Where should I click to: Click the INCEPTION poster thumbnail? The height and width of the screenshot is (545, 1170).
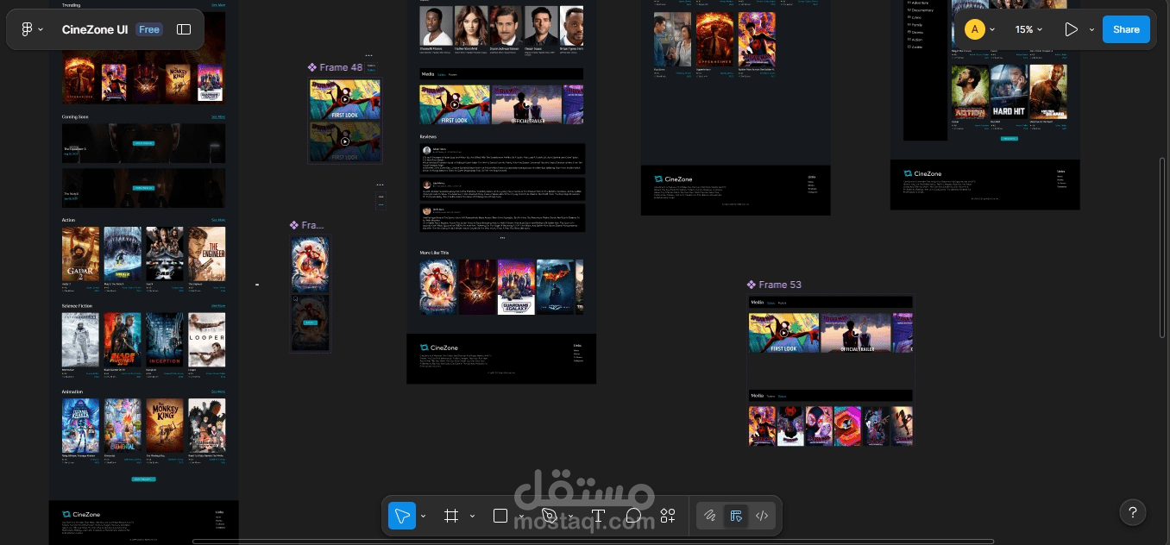pyautogui.click(x=165, y=340)
